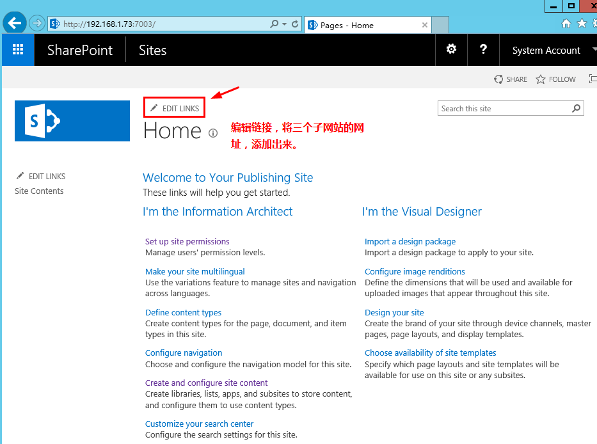597x444 pixels.
Task: Click the Search this site input box
Action: (x=504, y=109)
